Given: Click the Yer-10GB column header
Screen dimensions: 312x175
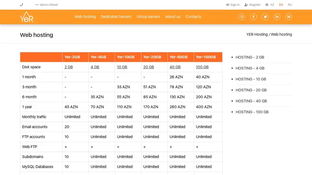Looking at the screenshot, I should click(128, 57).
